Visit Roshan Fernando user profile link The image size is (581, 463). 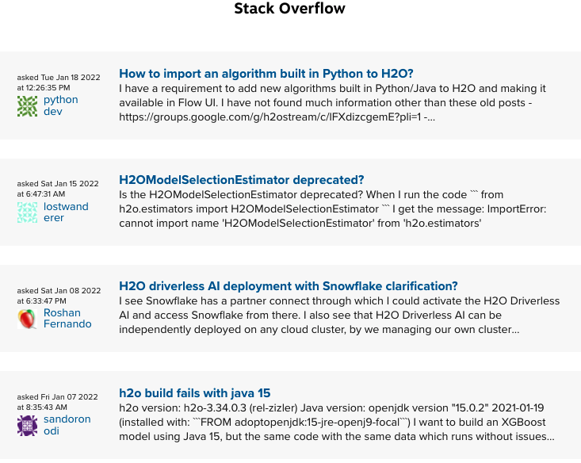[67, 319]
